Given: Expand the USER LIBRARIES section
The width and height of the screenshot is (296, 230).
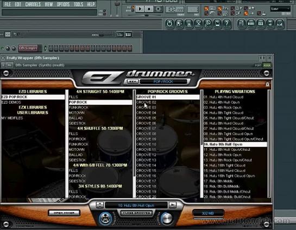Looking at the screenshot, I should [33, 112].
